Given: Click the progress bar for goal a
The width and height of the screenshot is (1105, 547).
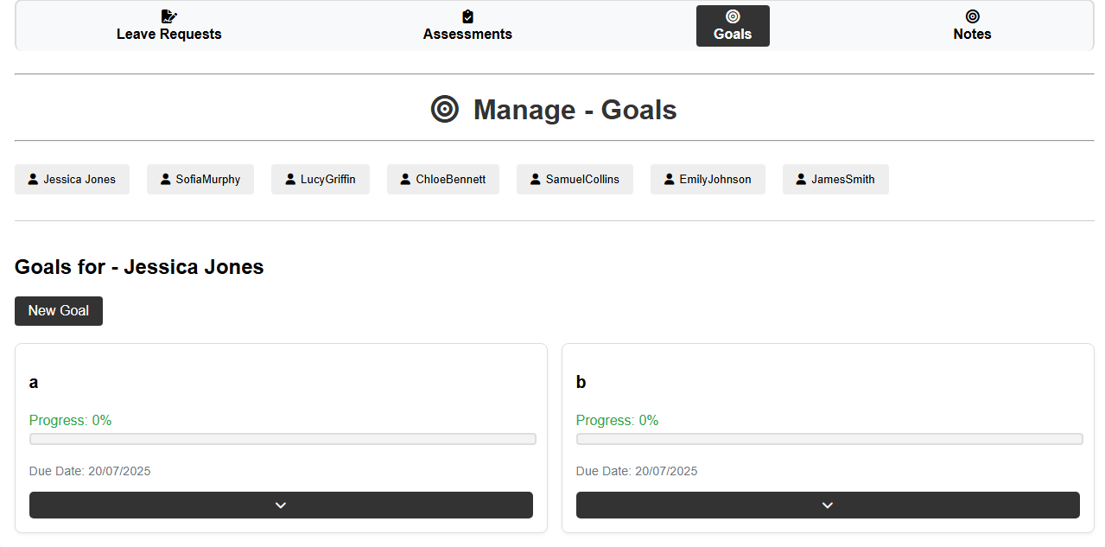Looking at the screenshot, I should pos(281,438).
